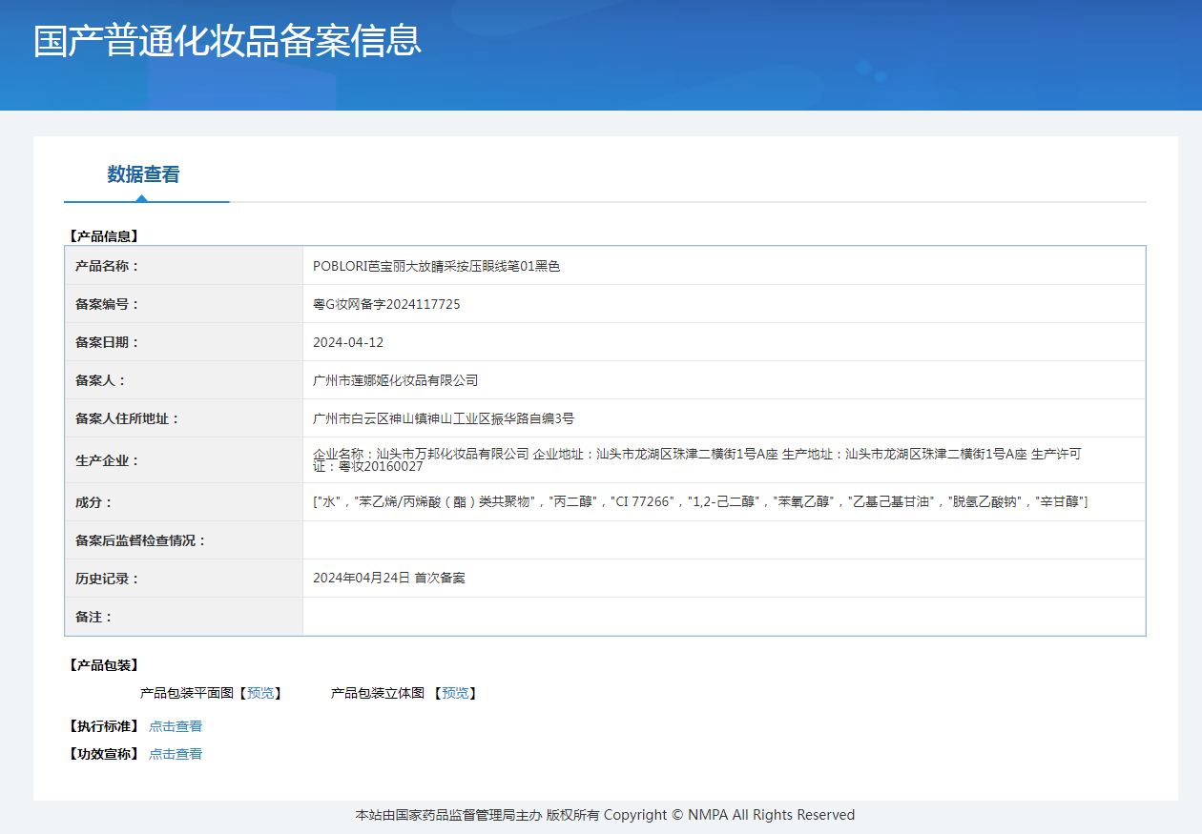Screen dimensions: 1202x834
Task: Click the 备注 row label
Action: [93, 617]
